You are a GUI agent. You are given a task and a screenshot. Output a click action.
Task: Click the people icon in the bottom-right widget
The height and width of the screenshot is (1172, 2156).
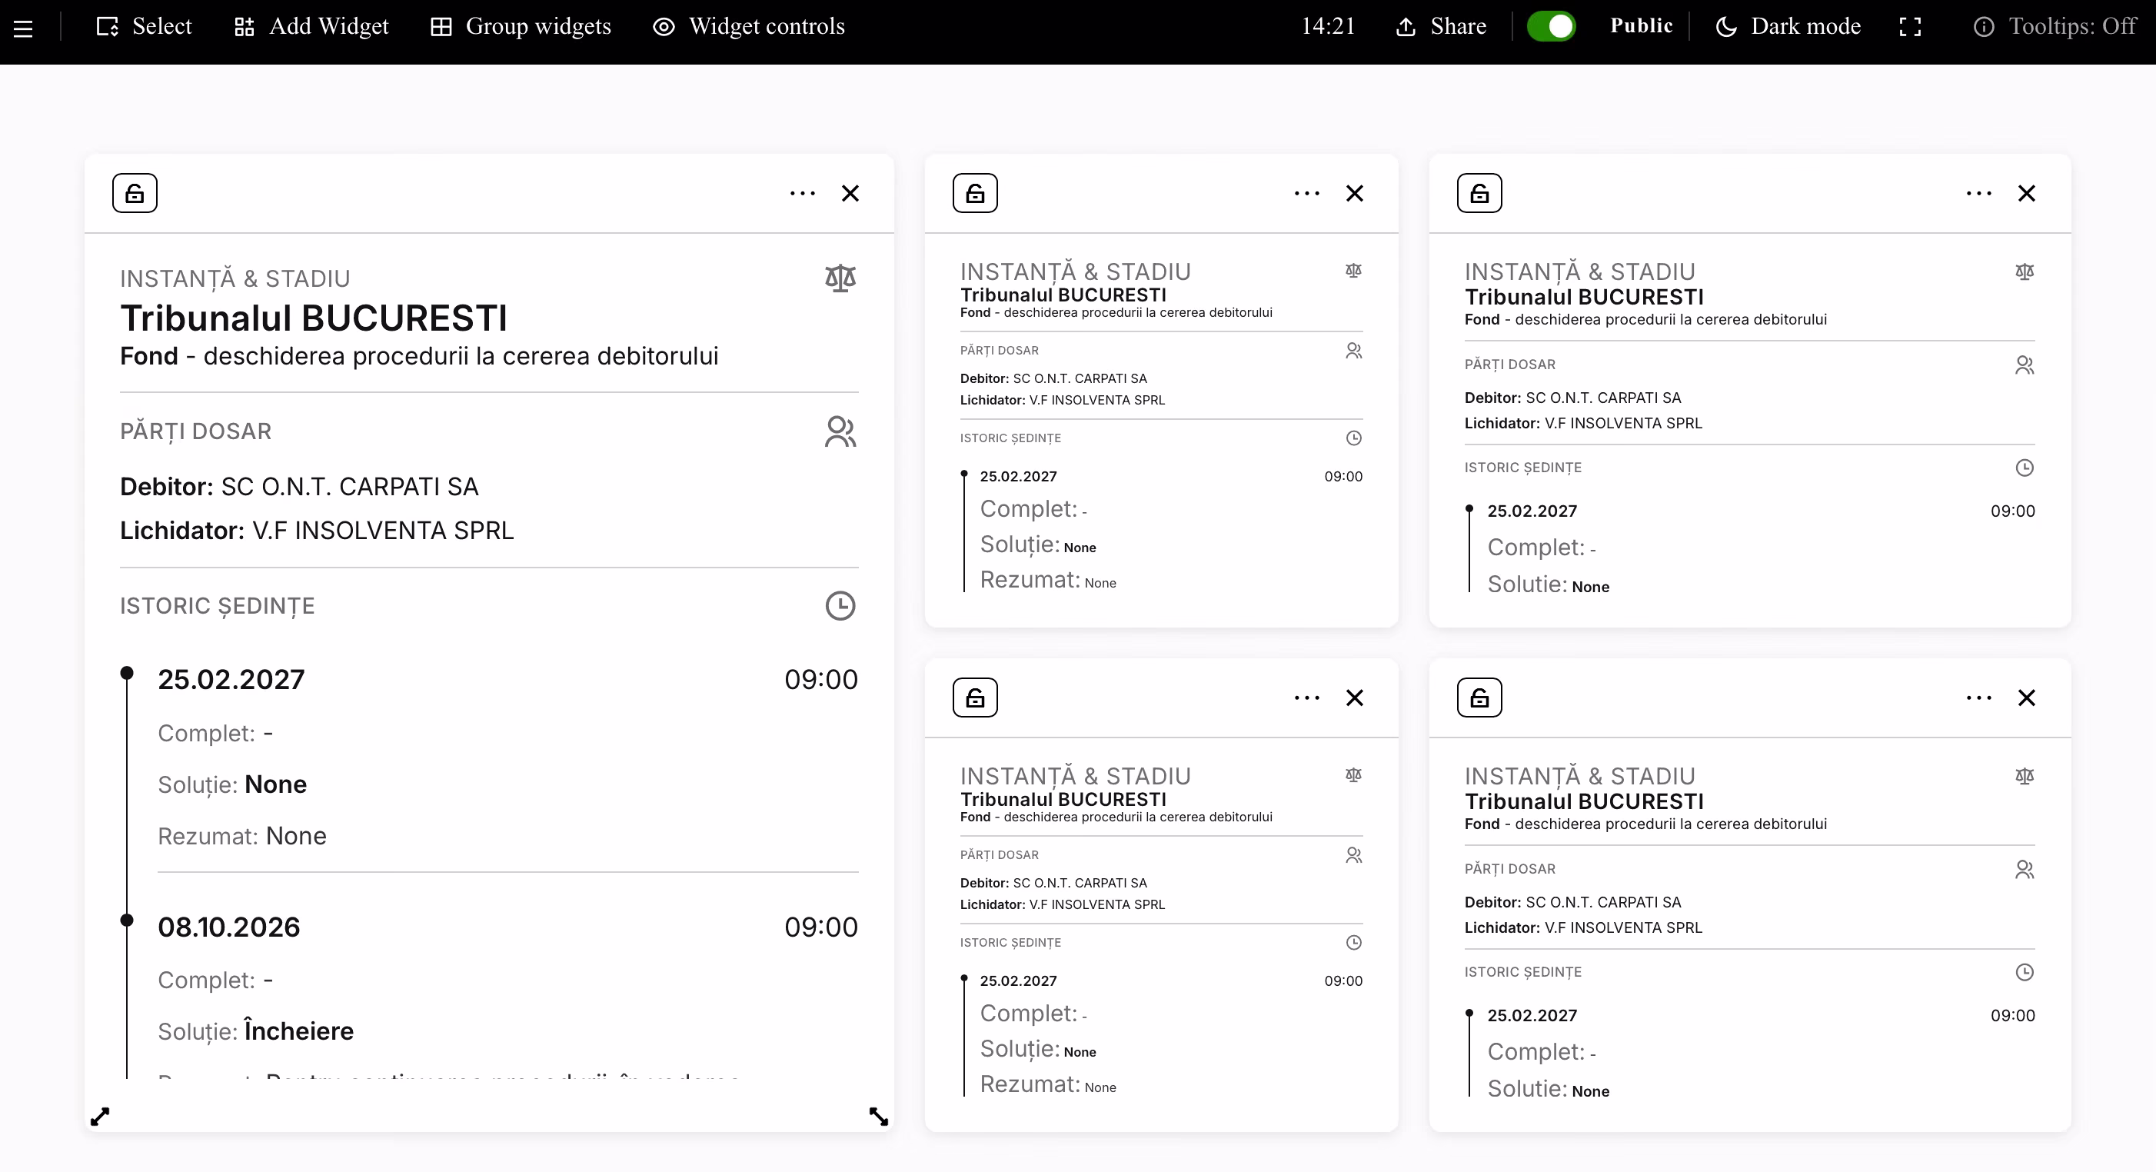coord(2025,870)
